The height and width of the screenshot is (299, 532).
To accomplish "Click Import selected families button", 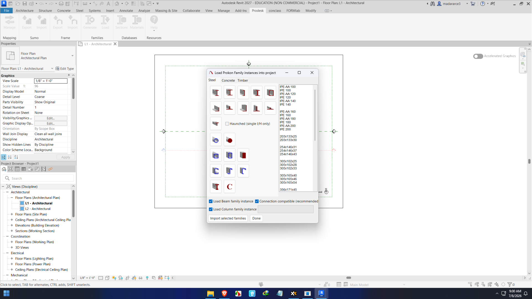I will point(228,218).
